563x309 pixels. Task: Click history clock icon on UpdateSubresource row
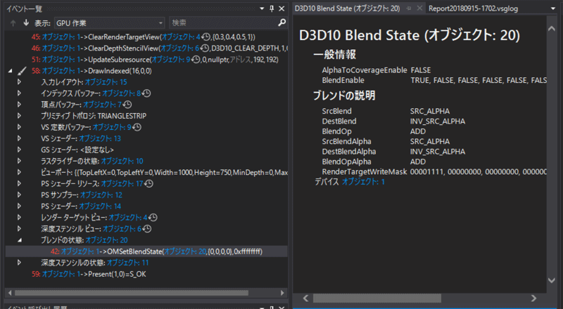click(196, 59)
